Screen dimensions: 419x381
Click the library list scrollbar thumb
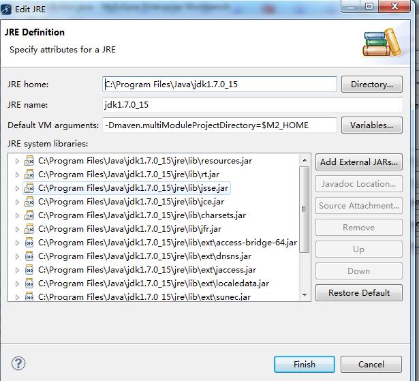[305, 210]
